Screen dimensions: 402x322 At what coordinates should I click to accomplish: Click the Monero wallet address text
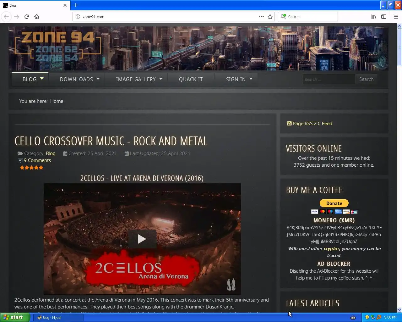pos(334,235)
